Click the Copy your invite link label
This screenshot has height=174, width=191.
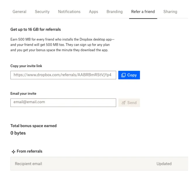coord(26,66)
